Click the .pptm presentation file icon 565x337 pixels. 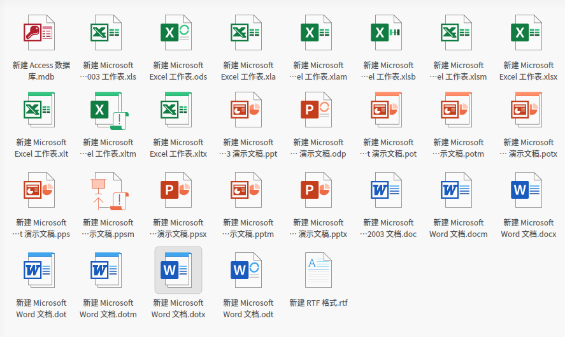[x=246, y=190]
